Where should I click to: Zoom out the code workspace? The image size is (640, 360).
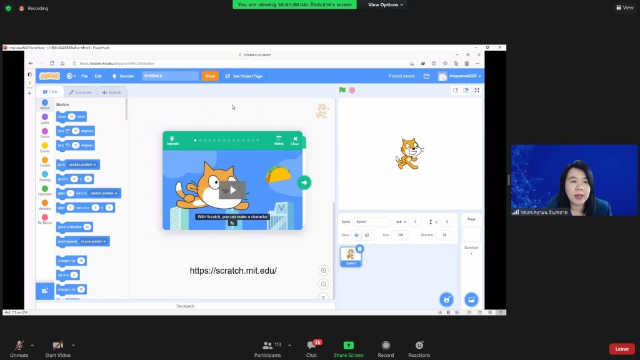[323, 284]
